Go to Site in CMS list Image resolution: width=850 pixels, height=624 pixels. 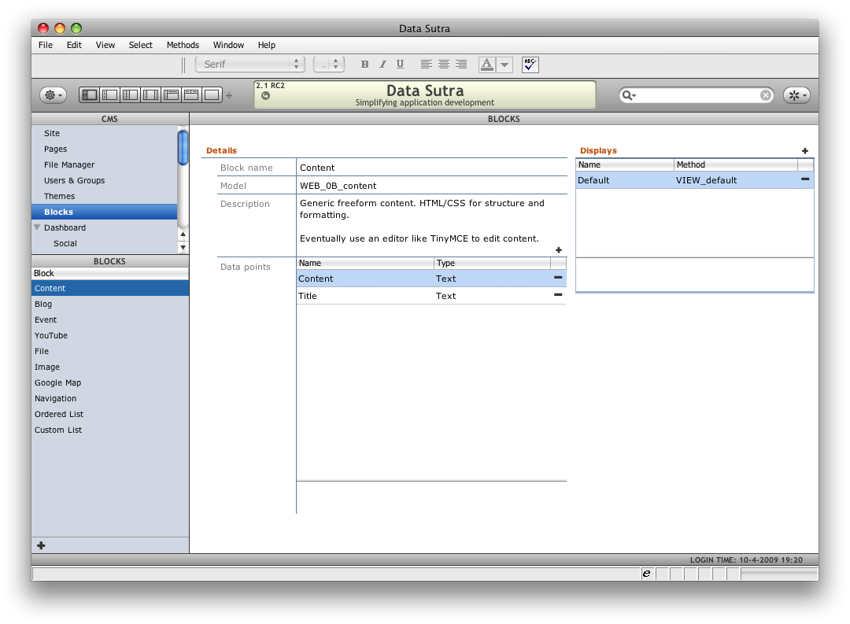click(x=104, y=133)
